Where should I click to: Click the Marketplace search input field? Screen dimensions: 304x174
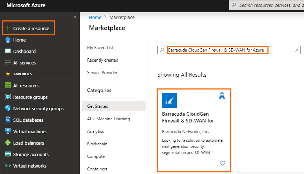click(x=229, y=50)
